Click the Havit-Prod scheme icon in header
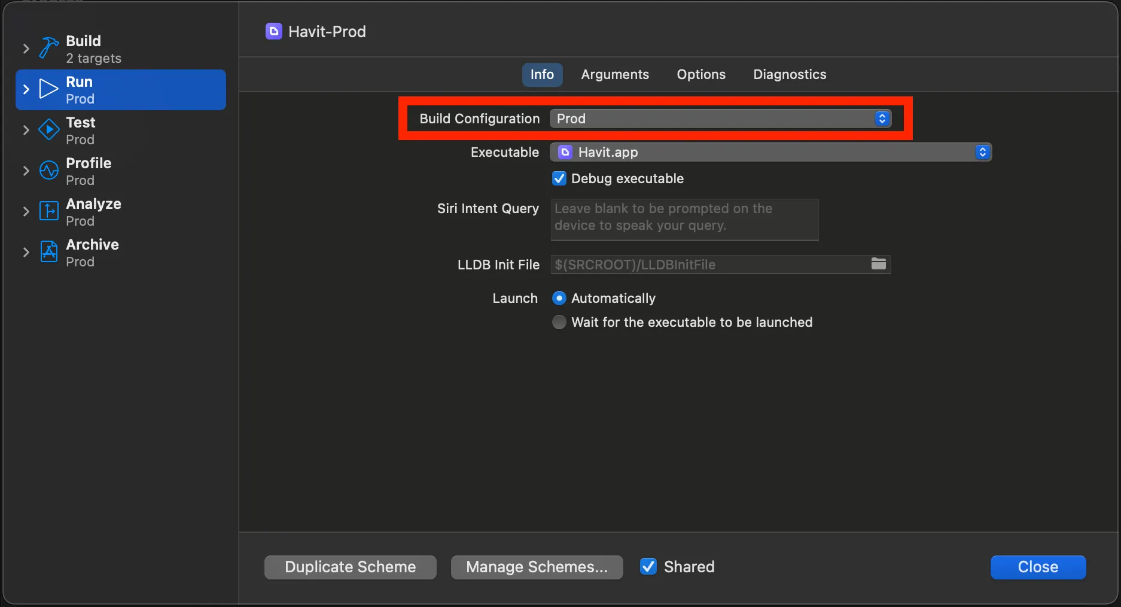 point(273,31)
